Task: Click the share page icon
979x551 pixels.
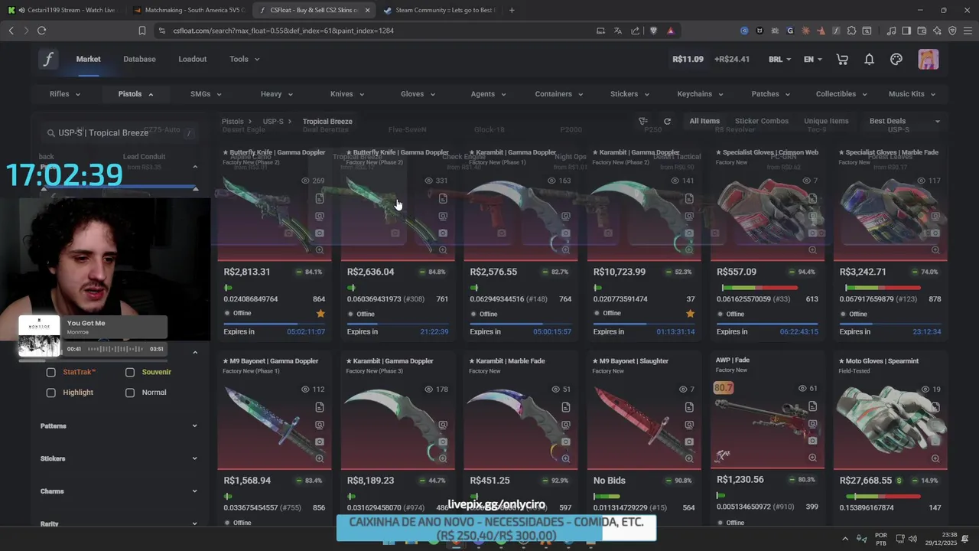Action: point(636,31)
